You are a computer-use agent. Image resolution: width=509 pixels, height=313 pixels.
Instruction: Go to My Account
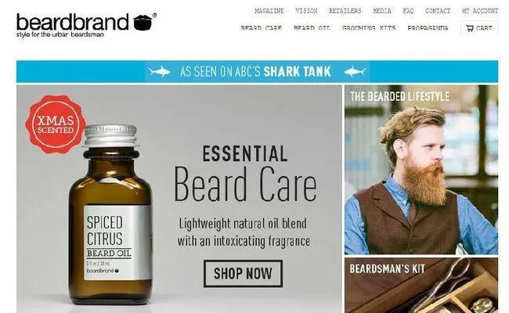(x=480, y=11)
